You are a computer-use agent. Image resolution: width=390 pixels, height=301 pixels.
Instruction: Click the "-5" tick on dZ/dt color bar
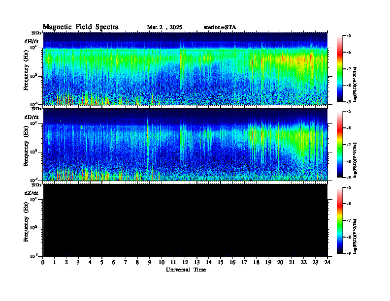pyautogui.click(x=348, y=187)
